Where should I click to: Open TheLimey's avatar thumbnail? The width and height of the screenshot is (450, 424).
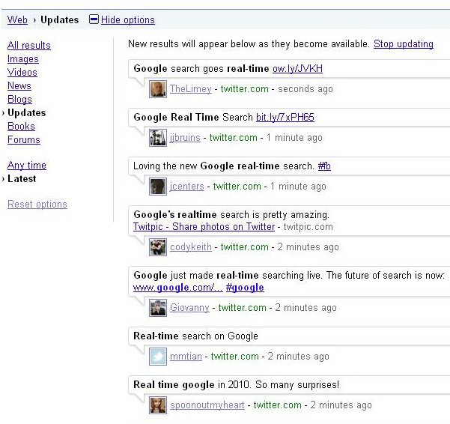click(x=158, y=89)
